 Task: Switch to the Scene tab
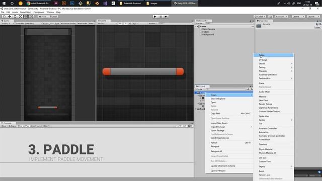click(x=103, y=21)
